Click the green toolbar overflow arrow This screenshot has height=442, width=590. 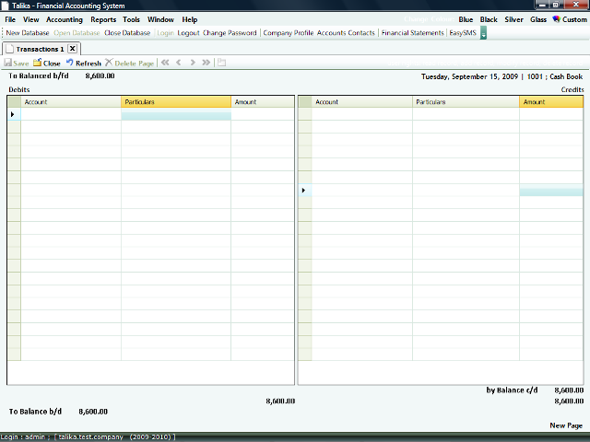coord(483,33)
